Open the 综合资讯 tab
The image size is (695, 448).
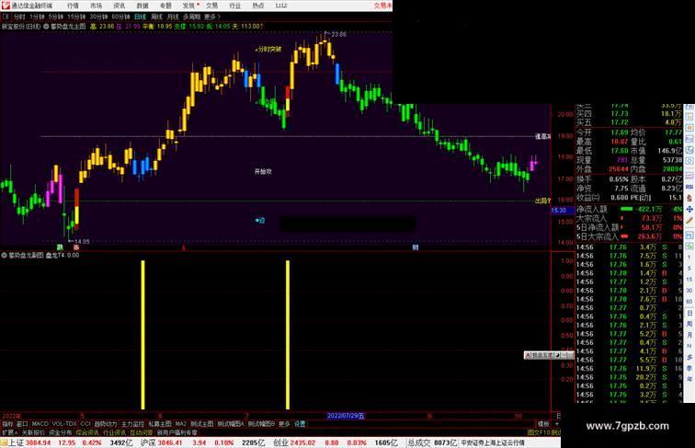pos(87,432)
